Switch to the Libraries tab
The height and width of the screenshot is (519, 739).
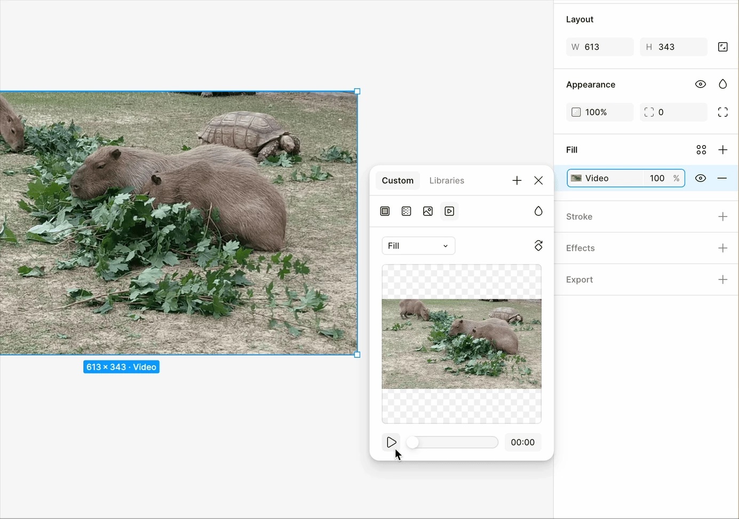tap(447, 180)
